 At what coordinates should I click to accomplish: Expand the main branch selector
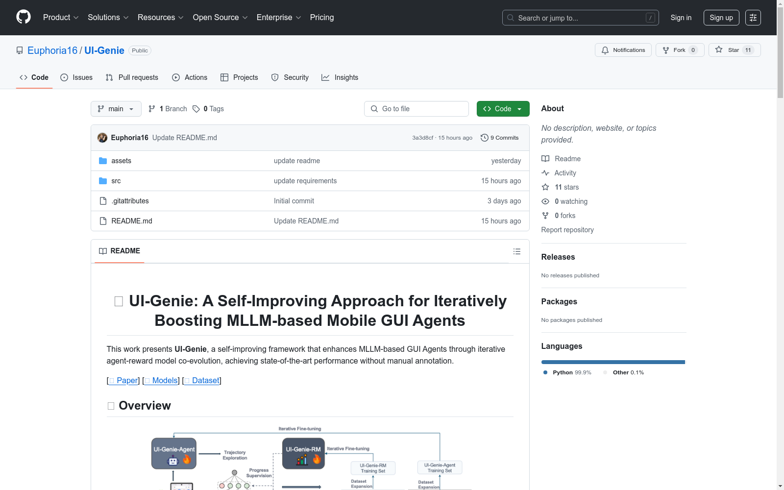116,109
